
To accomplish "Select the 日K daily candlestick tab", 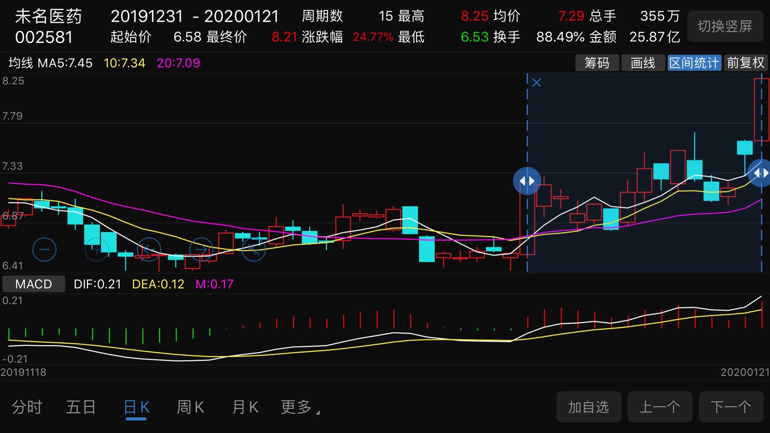I will (x=136, y=407).
